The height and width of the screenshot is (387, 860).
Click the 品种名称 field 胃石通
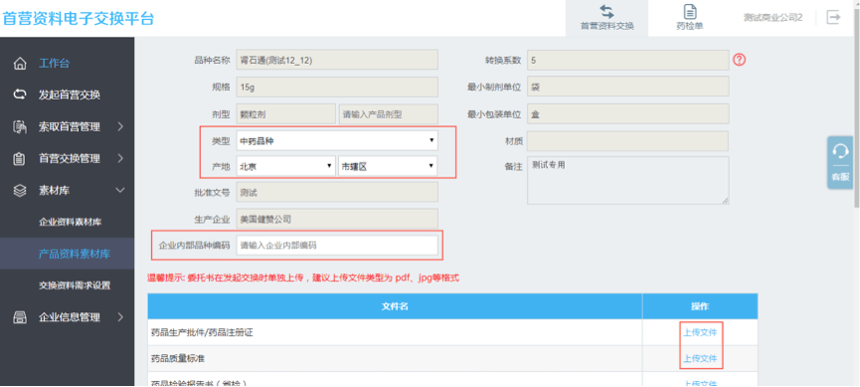337,60
